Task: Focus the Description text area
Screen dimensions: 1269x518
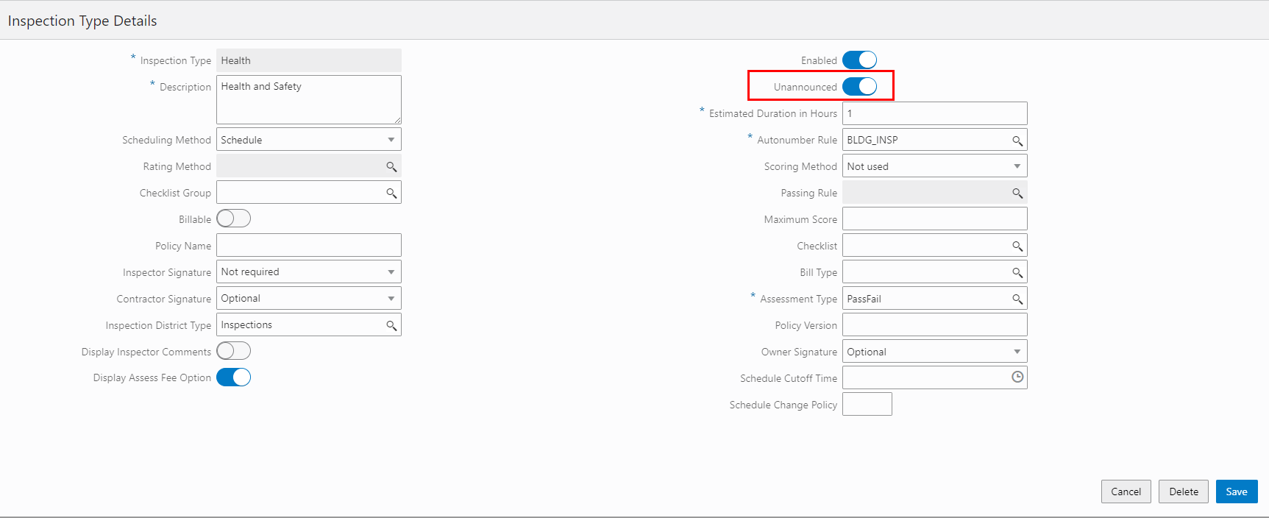Action: point(309,99)
